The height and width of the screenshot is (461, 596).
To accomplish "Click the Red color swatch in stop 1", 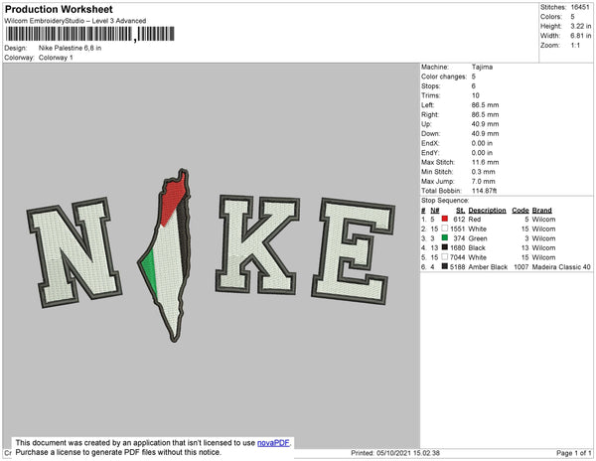I will coord(445,219).
